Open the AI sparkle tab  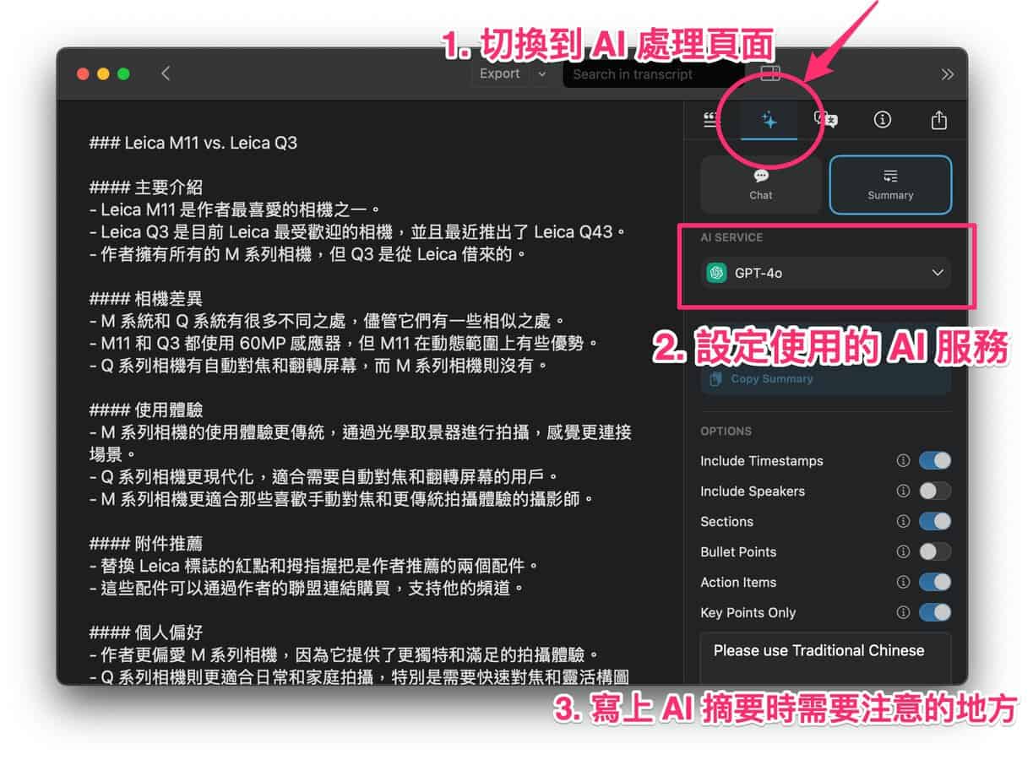coord(769,120)
